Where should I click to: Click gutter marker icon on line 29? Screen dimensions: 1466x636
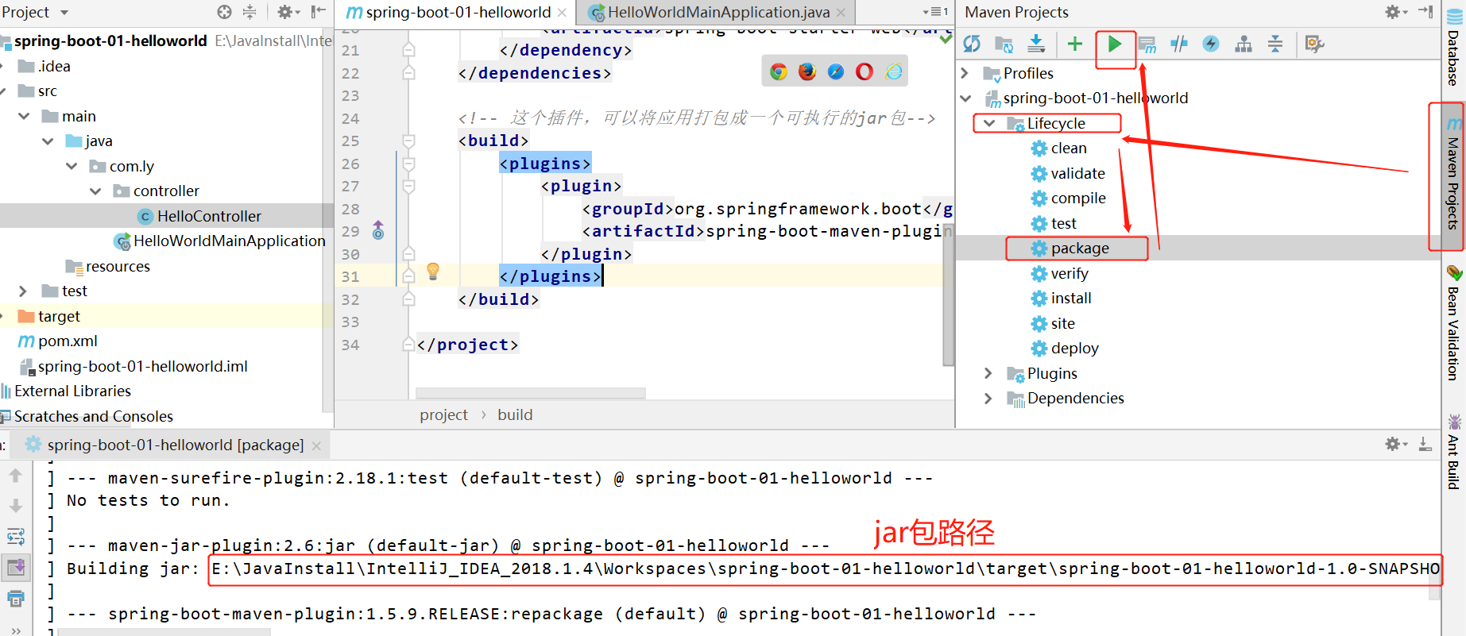378,230
